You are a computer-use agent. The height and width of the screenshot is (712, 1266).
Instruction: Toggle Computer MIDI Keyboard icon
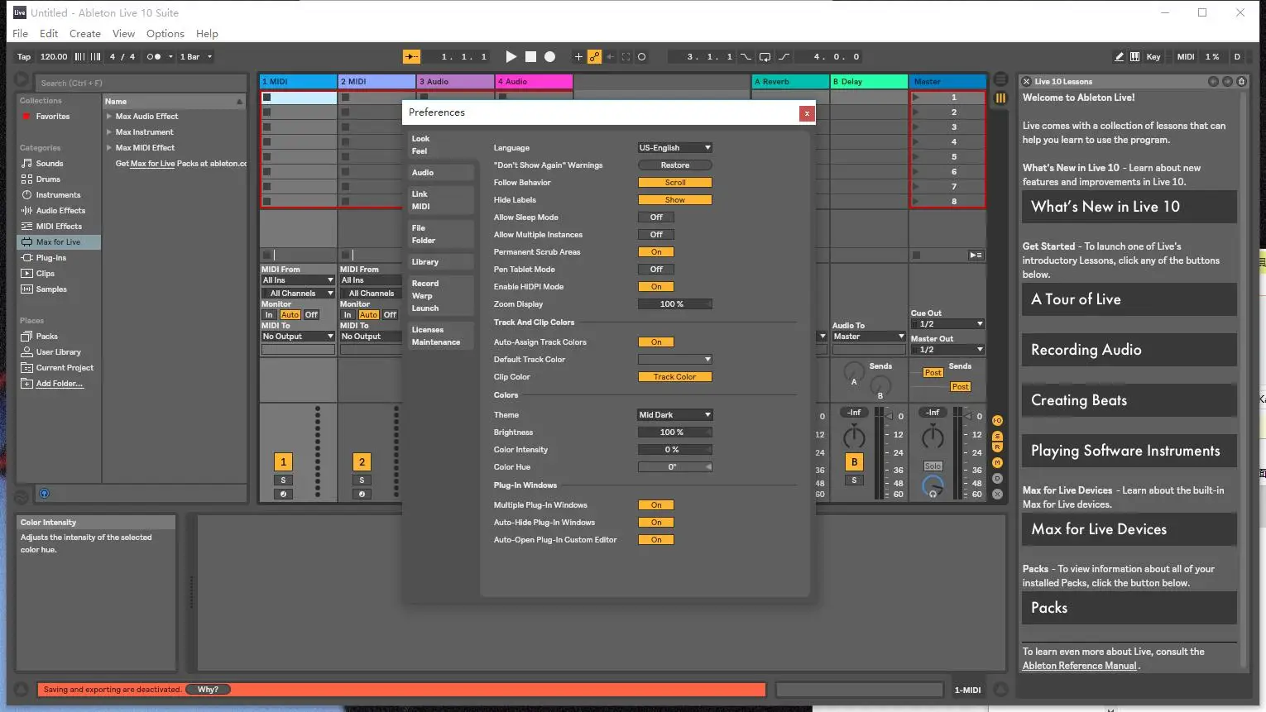coord(1135,56)
